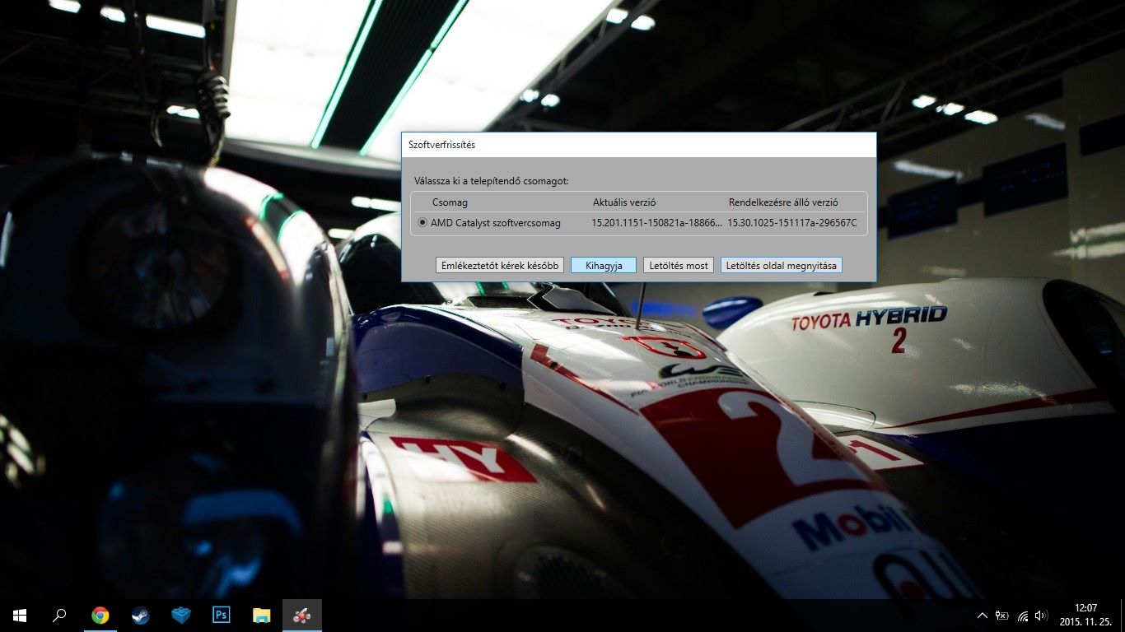Open the taskbar search magnifier
Image resolution: width=1125 pixels, height=632 pixels.
coord(59,615)
